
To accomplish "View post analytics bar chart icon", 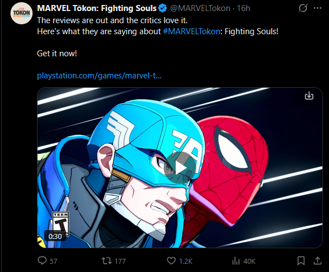I will 236,261.
